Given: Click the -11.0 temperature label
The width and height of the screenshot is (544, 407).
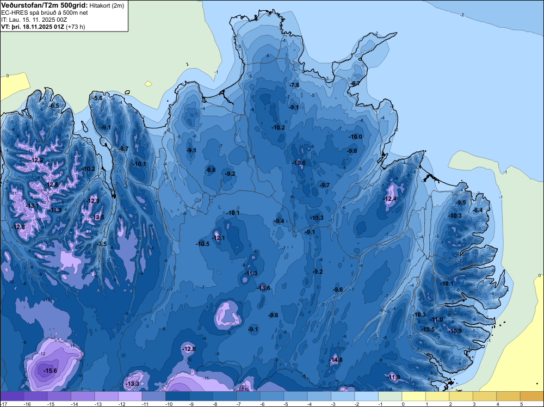Looking at the screenshot, I should pyautogui.click(x=436, y=319).
